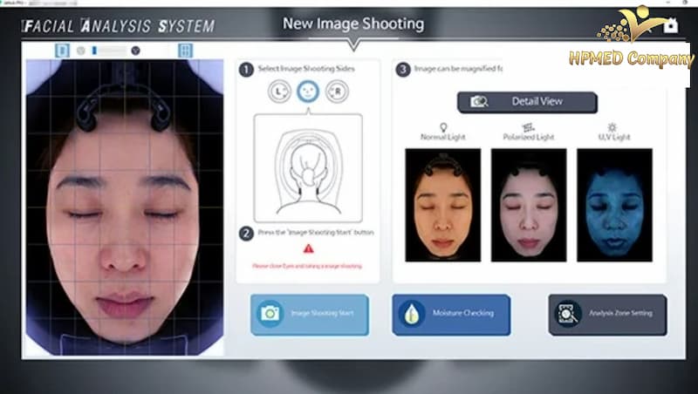Image resolution: width=698 pixels, height=394 pixels.
Task: Click the magnifier icon on Detail View
Action: [x=479, y=102]
